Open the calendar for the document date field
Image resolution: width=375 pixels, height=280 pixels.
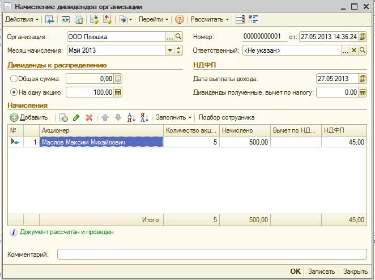pos(363,37)
